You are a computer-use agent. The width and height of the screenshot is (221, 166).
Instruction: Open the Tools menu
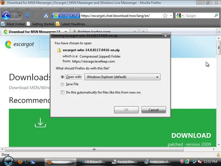click(x=66, y=8)
